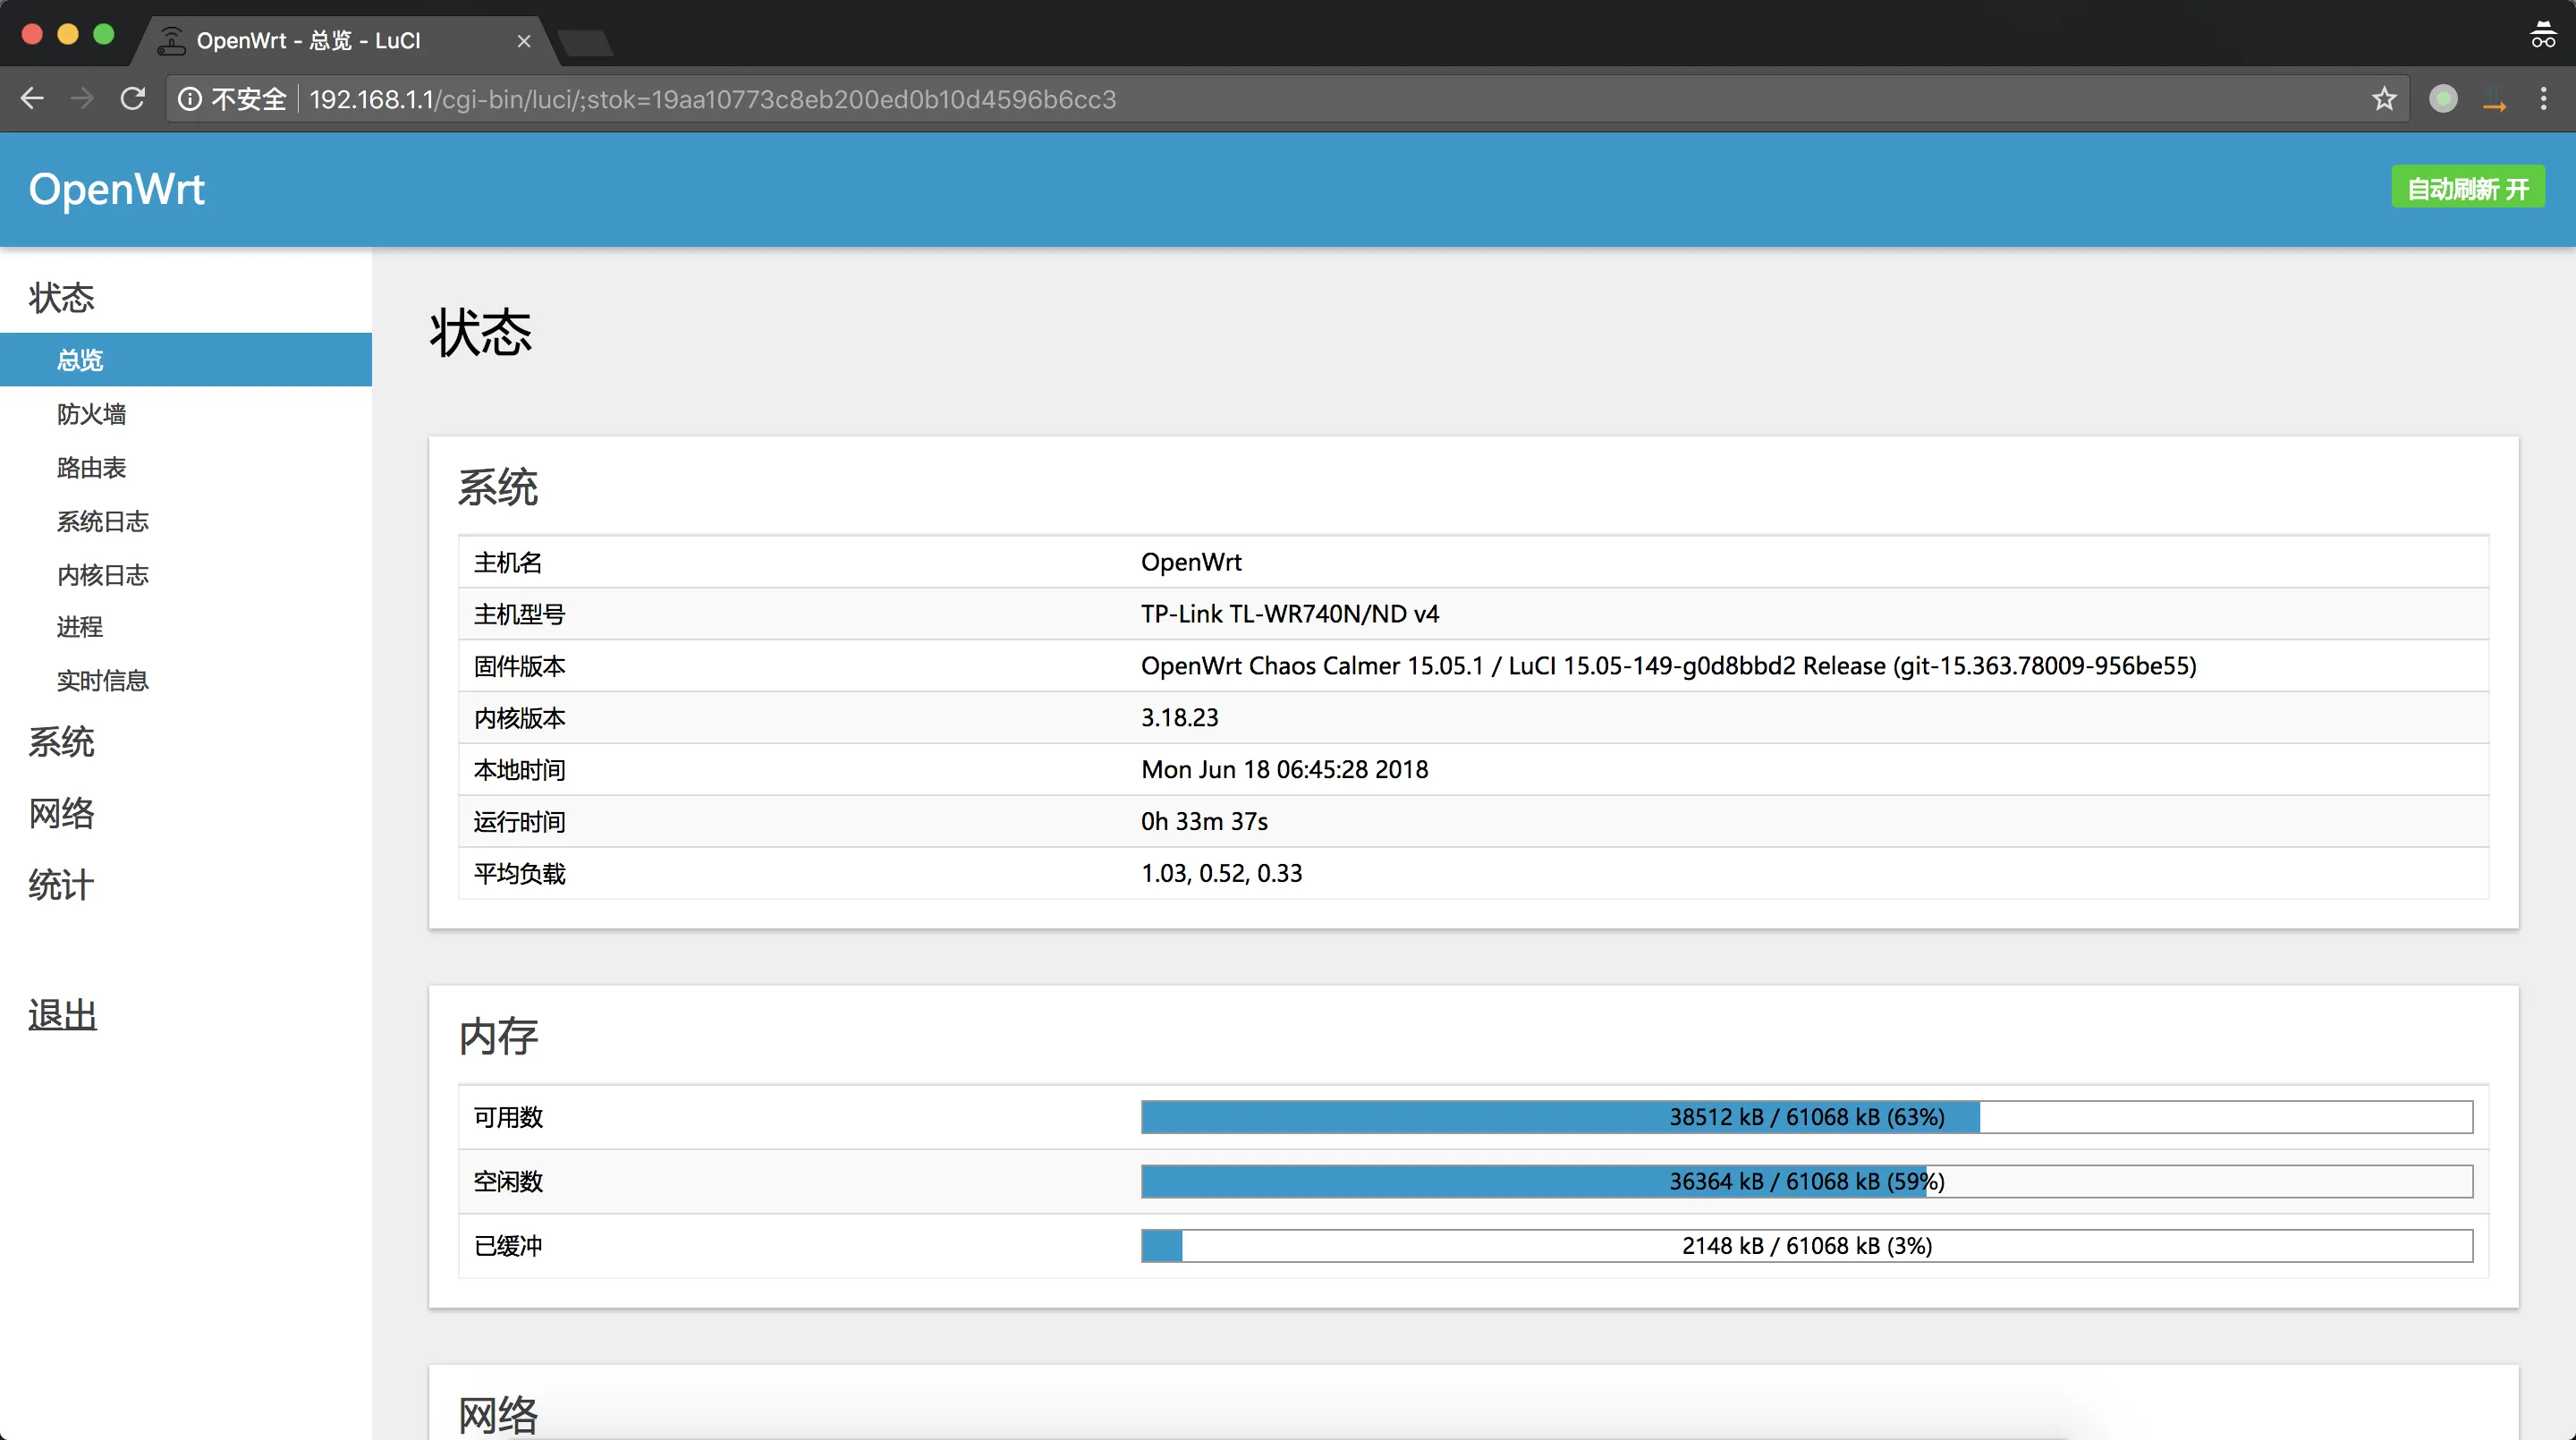Reload the page with refresh icon
The height and width of the screenshot is (1440, 2576).
click(x=132, y=98)
